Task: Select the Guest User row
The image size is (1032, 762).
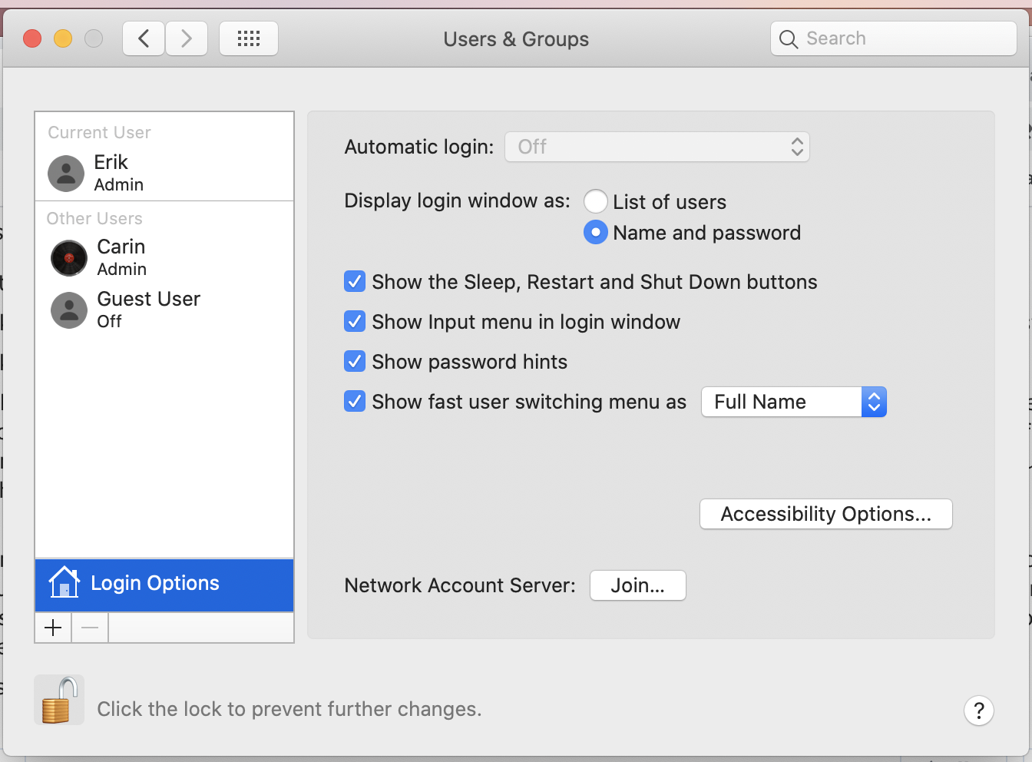Action: pos(164,310)
